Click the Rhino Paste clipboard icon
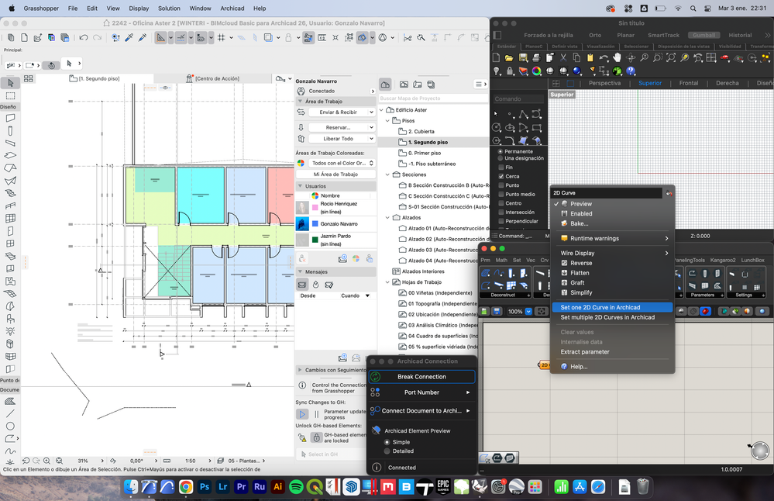774x501 pixels. click(590, 58)
